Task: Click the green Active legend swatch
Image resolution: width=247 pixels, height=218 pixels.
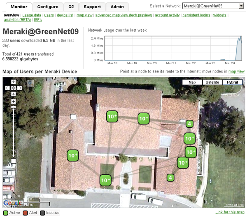Action: pos(6,213)
